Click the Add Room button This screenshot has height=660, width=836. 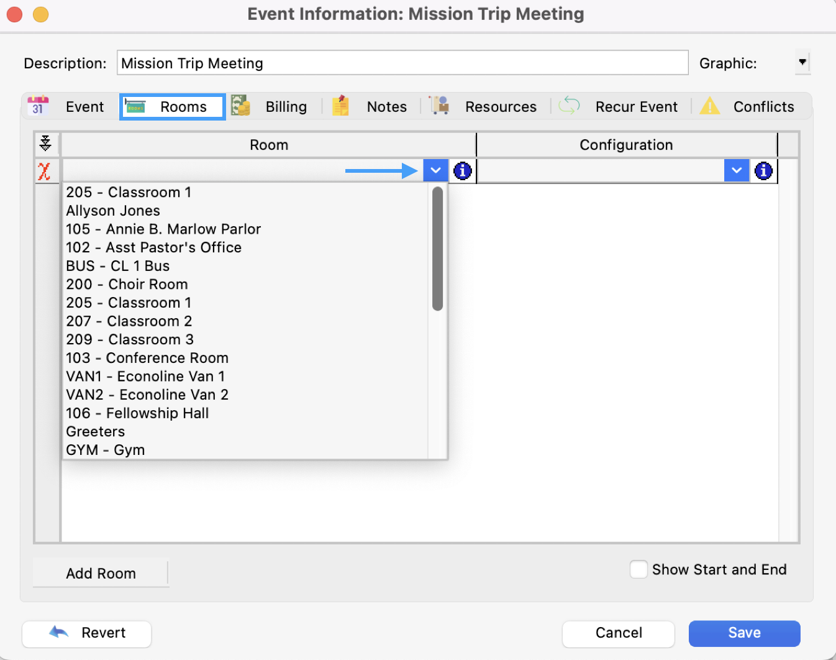point(101,574)
